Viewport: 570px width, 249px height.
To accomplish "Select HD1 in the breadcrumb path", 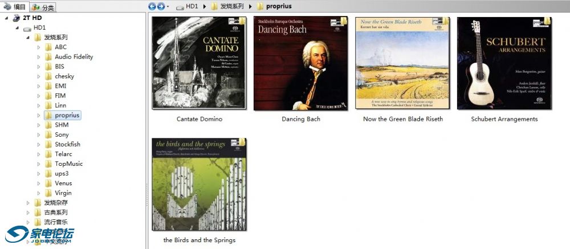I will click(x=192, y=6).
